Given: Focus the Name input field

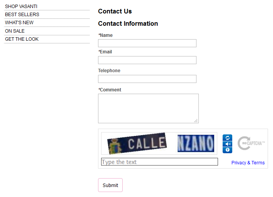Looking at the screenshot, I should coord(147,43).
